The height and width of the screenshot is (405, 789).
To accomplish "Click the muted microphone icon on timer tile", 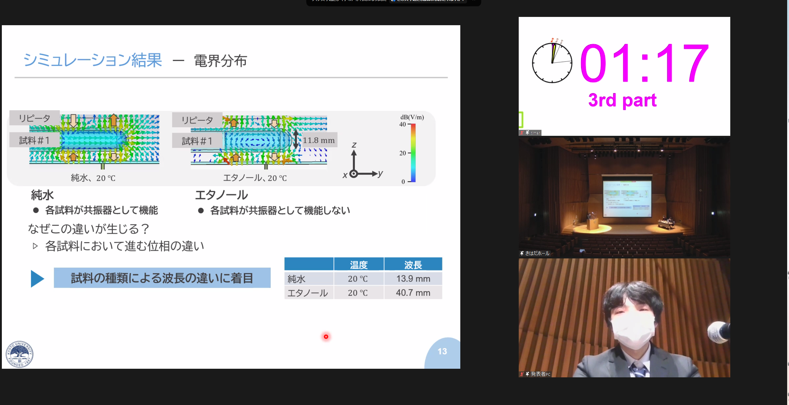I will pos(522,133).
